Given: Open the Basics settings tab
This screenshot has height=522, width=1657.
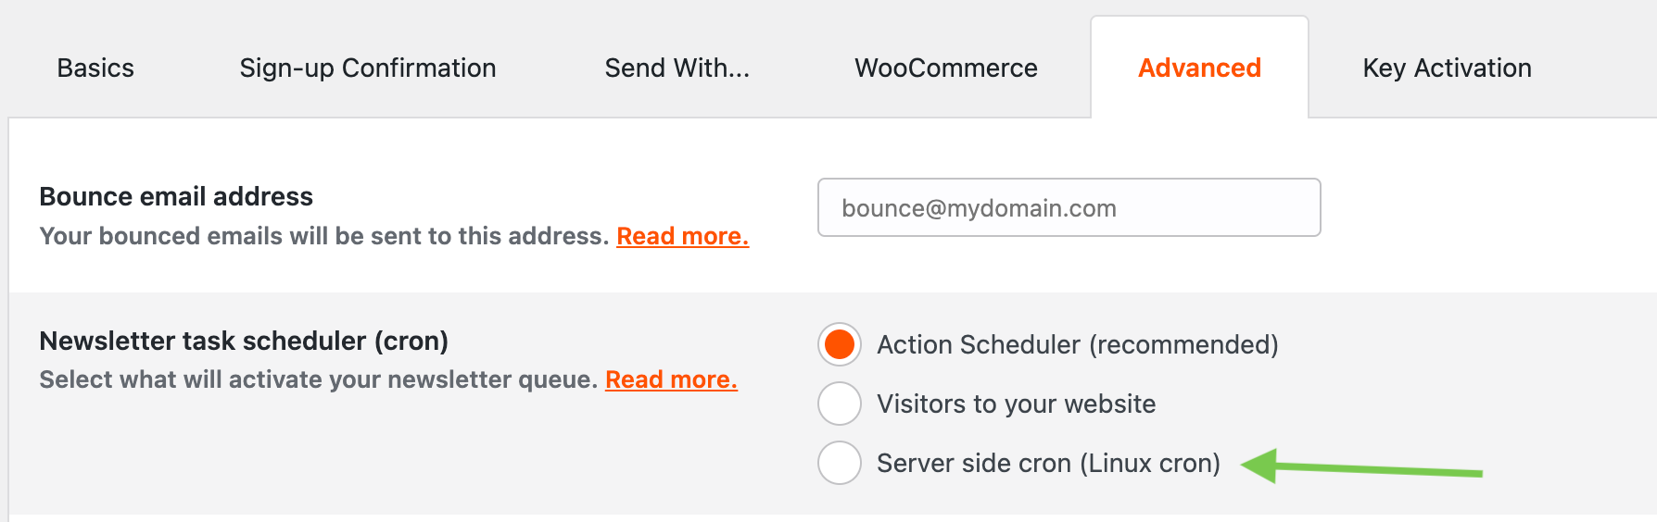Looking at the screenshot, I should [95, 68].
